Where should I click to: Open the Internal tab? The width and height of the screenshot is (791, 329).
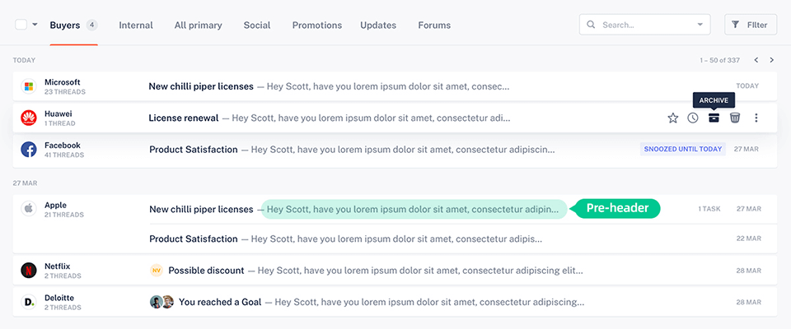136,25
